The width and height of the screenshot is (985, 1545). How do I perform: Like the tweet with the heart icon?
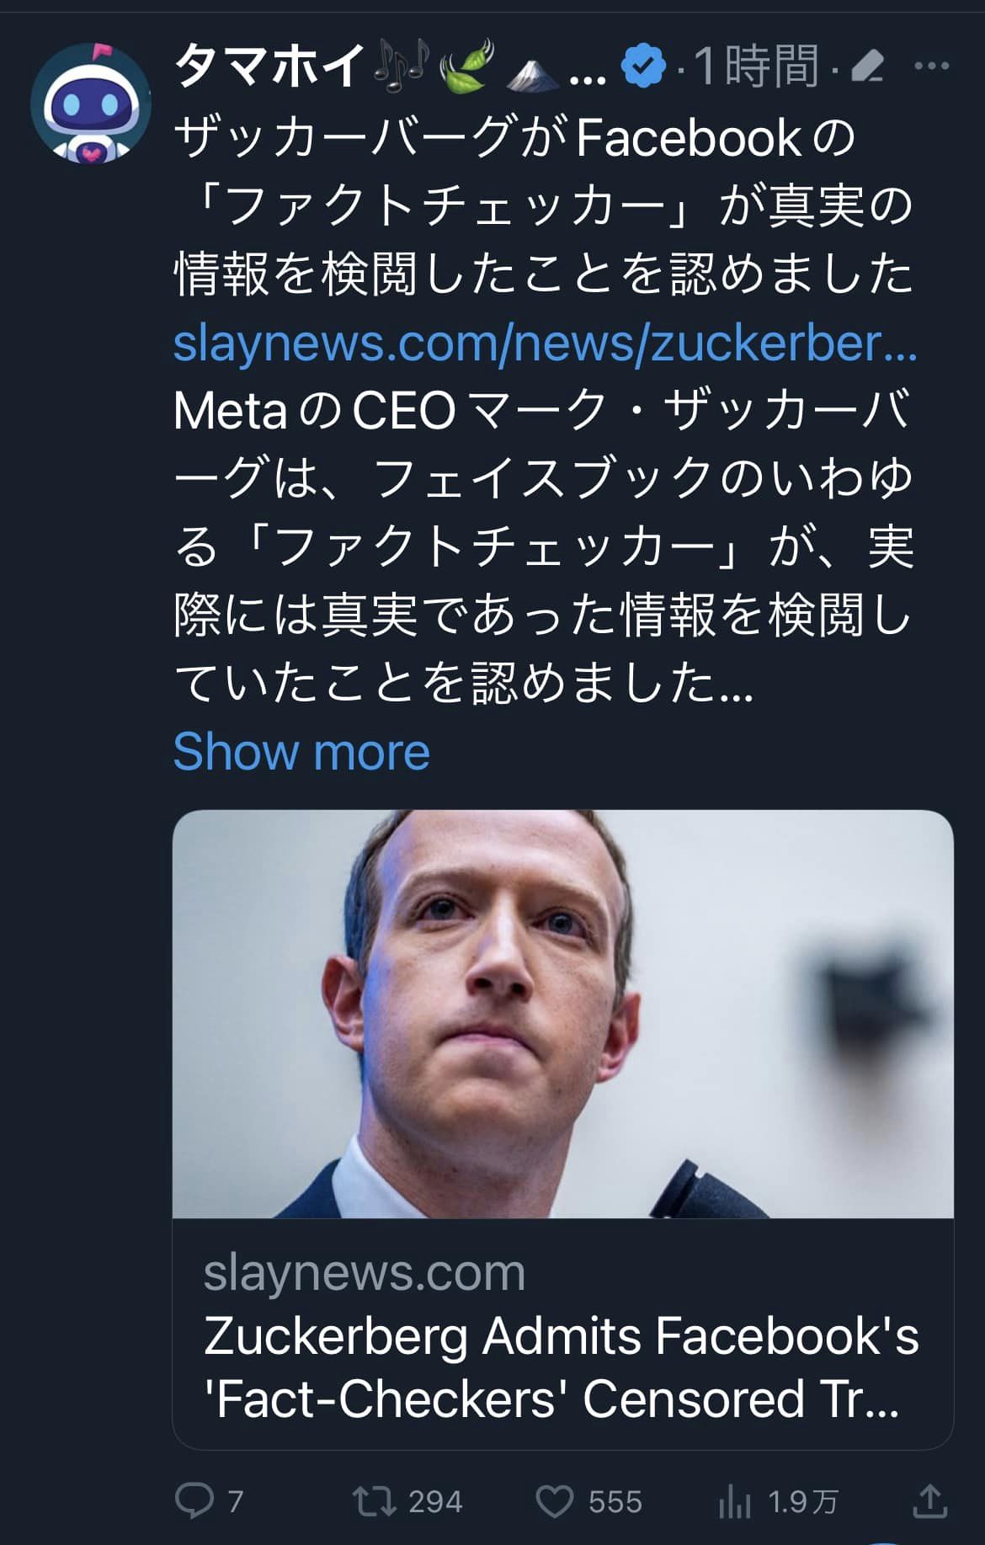[x=555, y=1500]
